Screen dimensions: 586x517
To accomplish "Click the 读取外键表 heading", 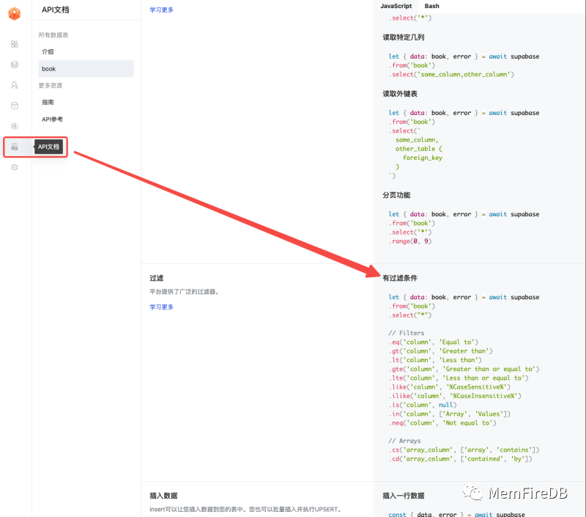I will (400, 94).
